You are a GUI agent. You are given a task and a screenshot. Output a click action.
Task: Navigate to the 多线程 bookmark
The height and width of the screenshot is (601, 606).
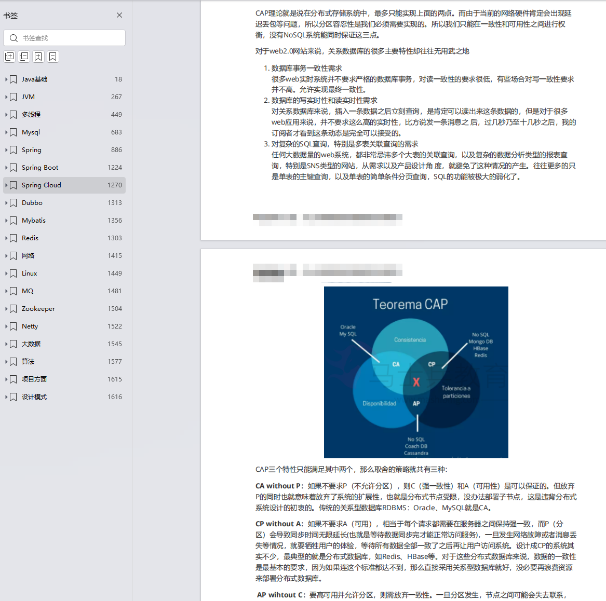[x=31, y=115]
